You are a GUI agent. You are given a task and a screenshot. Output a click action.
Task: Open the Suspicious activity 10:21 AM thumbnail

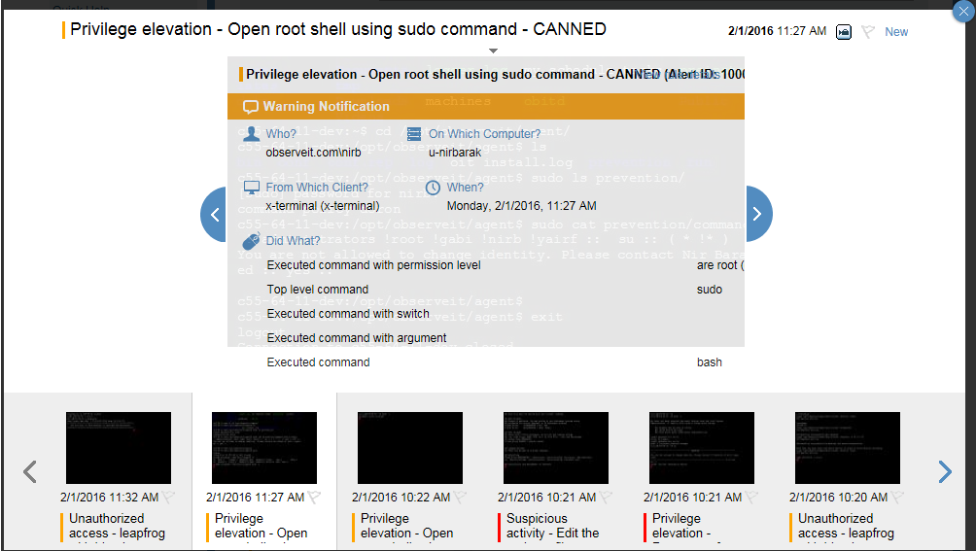556,448
